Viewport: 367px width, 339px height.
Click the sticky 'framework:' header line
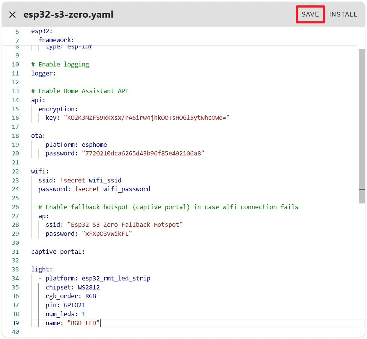click(x=56, y=40)
